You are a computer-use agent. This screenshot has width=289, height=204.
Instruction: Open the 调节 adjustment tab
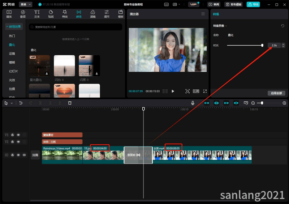tap(107, 14)
